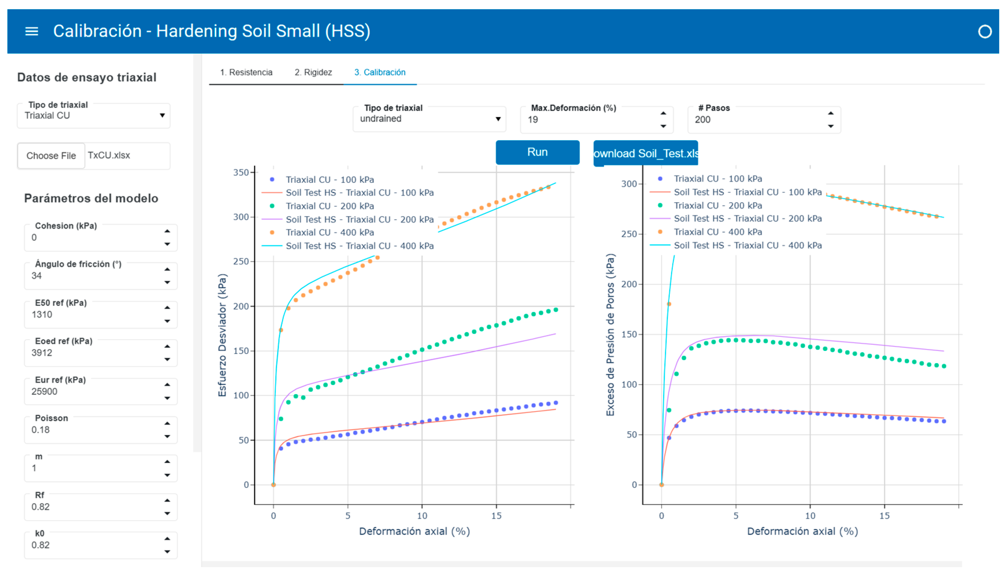
Task: Increase Max.Deformación value with up arrow
Action: pyautogui.click(x=663, y=113)
